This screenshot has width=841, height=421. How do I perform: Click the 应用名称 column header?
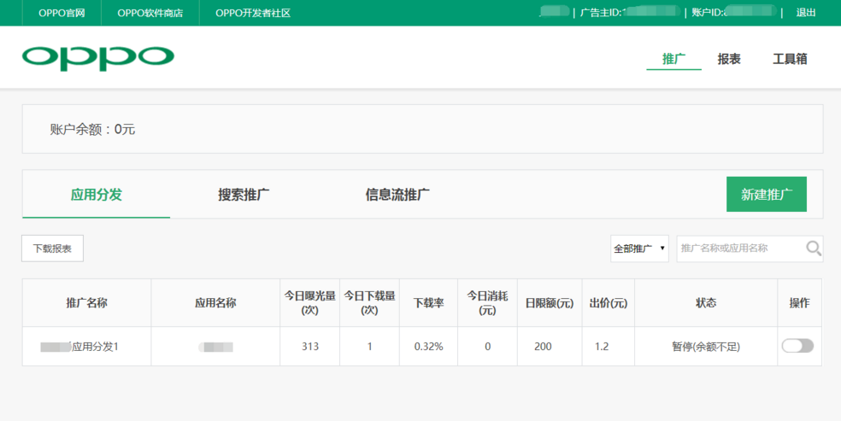(215, 302)
